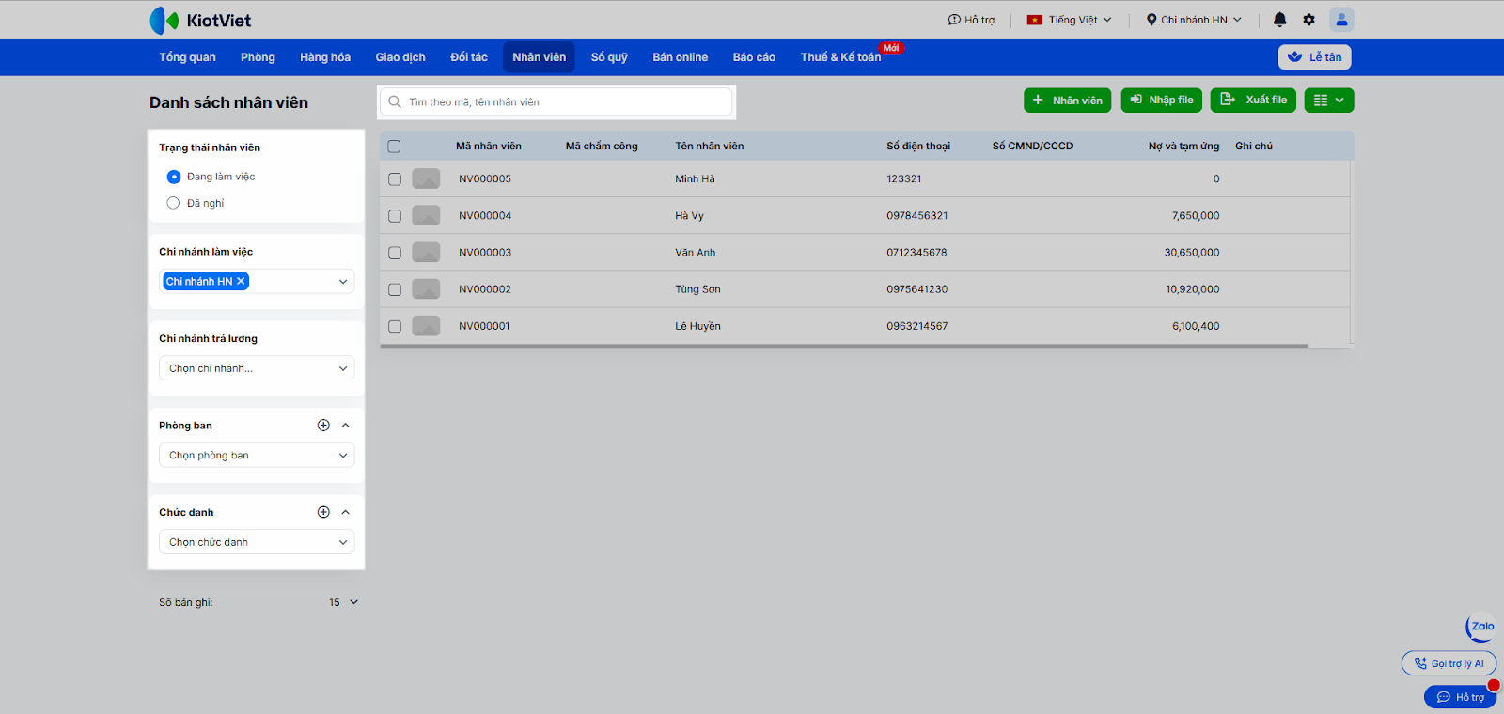Open the Đối tác menu
The height and width of the screenshot is (714, 1504).
point(469,57)
